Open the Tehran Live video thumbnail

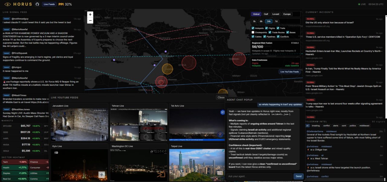[x=138, y=125]
